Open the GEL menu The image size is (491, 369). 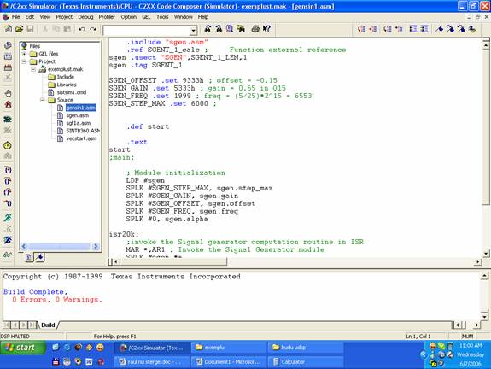146,17
